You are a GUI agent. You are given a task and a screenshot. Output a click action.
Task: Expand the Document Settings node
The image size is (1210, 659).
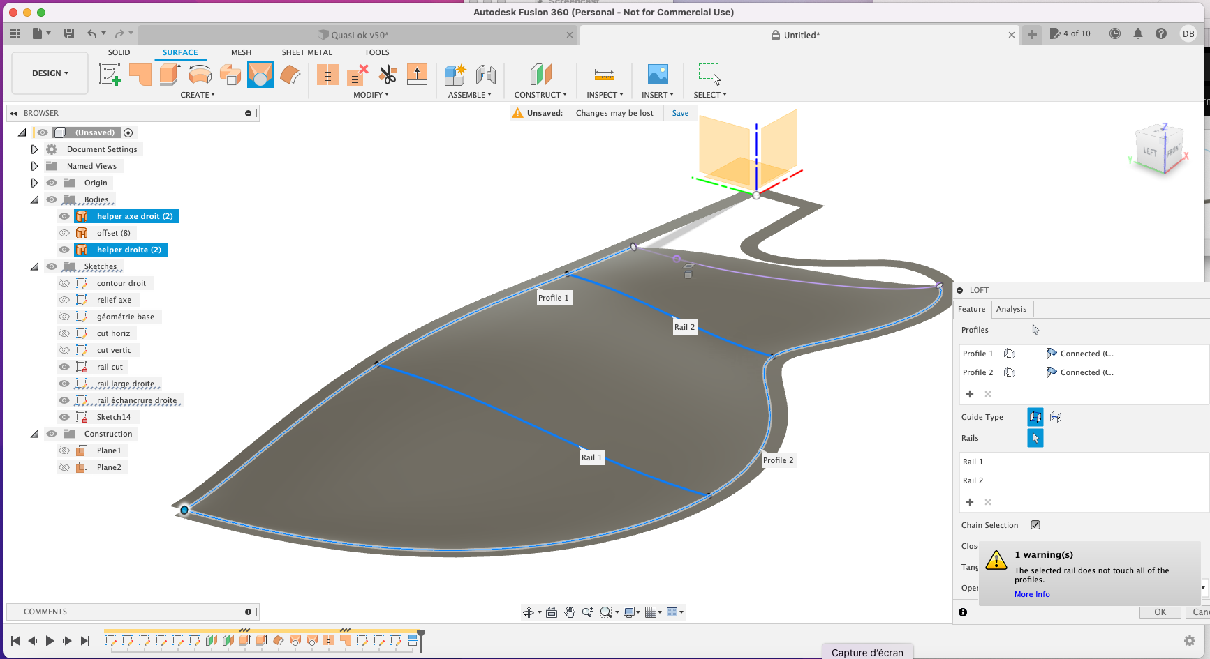pos(34,149)
